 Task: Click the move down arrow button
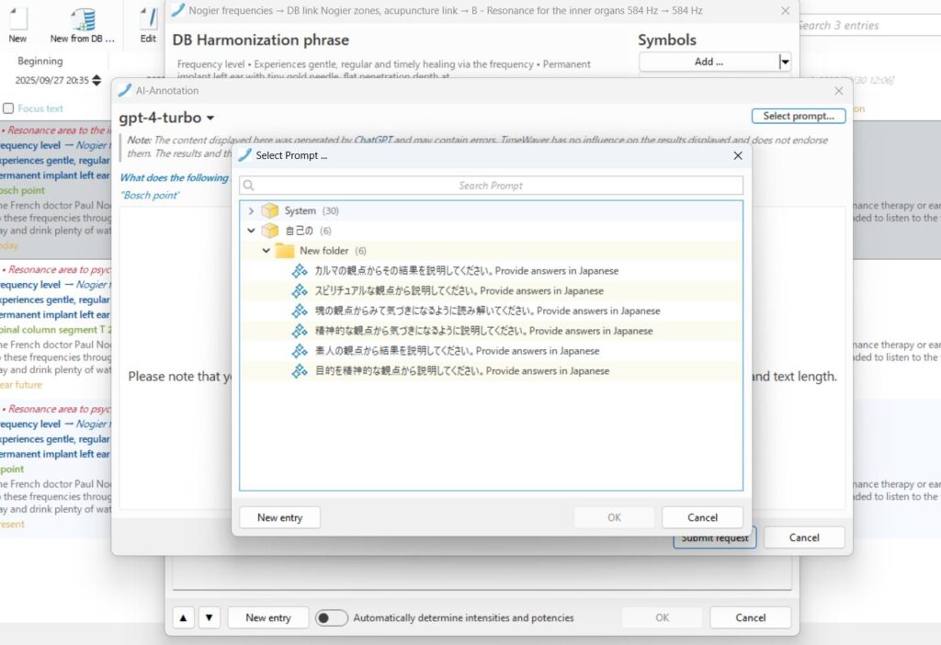click(x=210, y=617)
